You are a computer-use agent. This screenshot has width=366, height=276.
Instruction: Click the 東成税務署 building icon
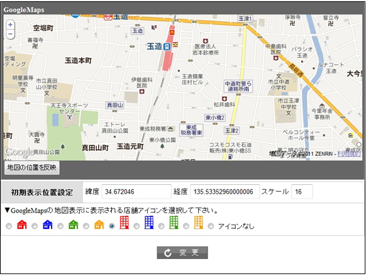[x=170, y=129]
